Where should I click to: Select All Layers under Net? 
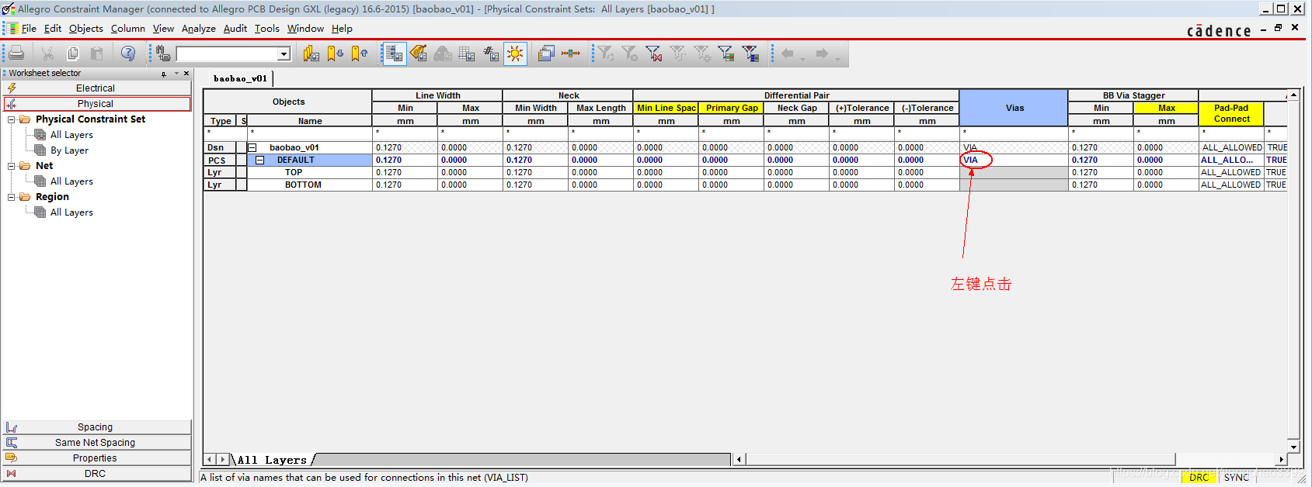click(71, 181)
